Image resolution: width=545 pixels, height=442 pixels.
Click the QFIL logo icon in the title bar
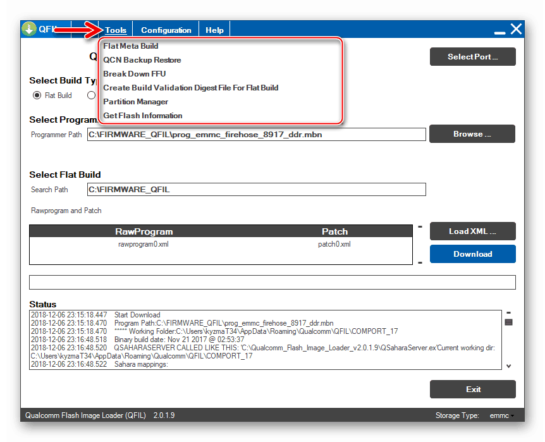coord(28,28)
